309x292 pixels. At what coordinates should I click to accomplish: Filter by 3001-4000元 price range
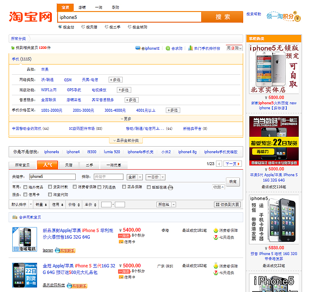pyautogui.click(x=115, y=110)
